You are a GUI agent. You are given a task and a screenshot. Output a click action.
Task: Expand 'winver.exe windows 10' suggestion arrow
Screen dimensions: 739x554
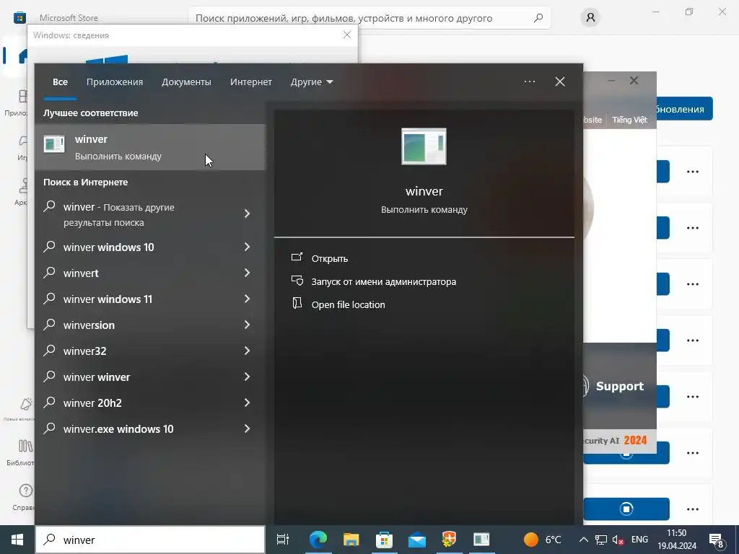click(247, 428)
